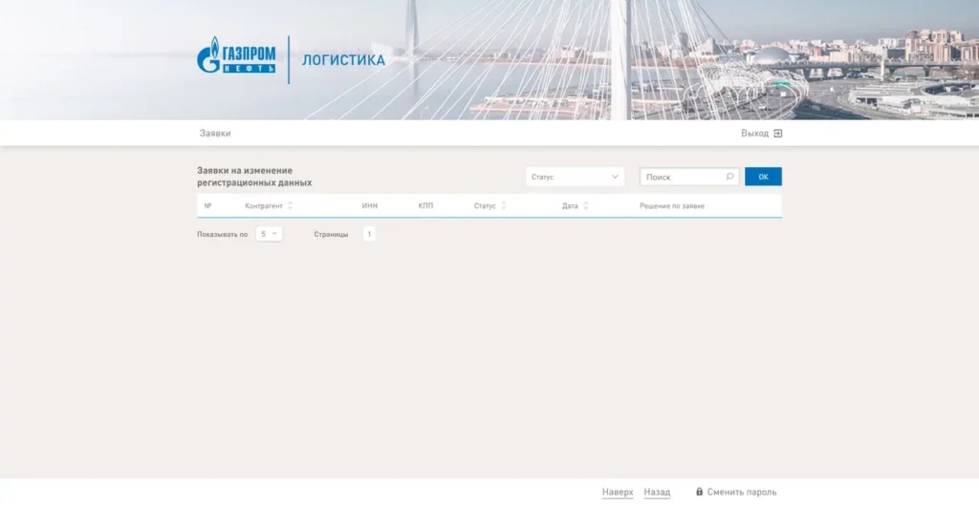Select page 1 in pagination
This screenshot has height=505, width=979.
tap(369, 234)
